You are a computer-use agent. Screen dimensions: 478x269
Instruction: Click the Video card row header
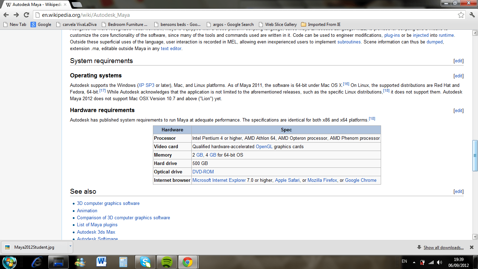coord(173,147)
